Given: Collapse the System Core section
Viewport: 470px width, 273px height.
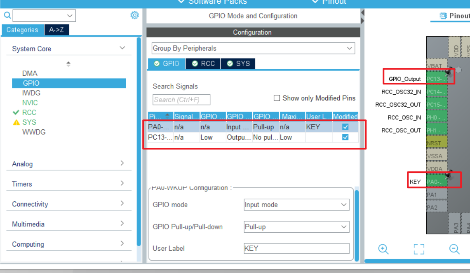Looking at the screenshot, I should pyautogui.click(x=122, y=48).
